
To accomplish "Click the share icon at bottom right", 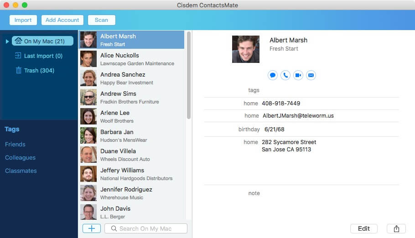I will (396, 228).
